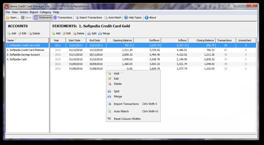Click Import Transactions in the toolbar

point(89,18)
